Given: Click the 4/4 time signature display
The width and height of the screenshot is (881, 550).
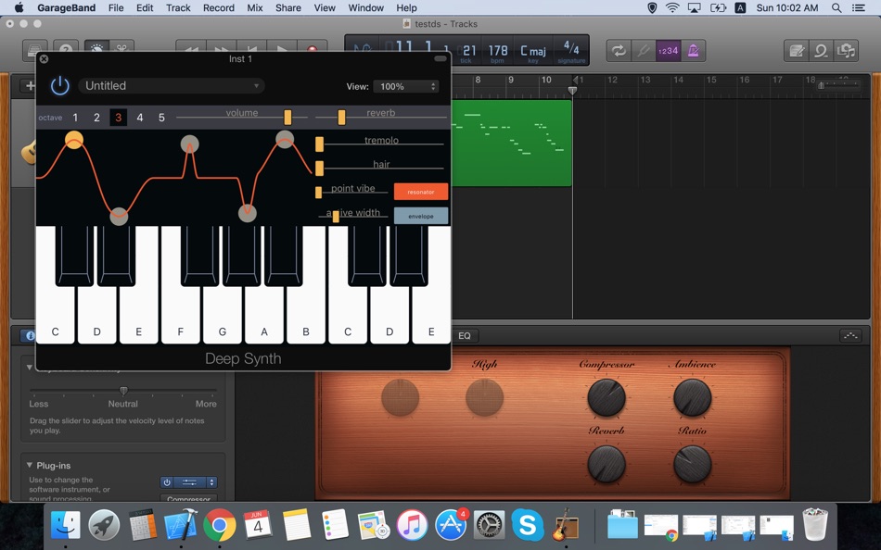Looking at the screenshot, I should [x=571, y=51].
